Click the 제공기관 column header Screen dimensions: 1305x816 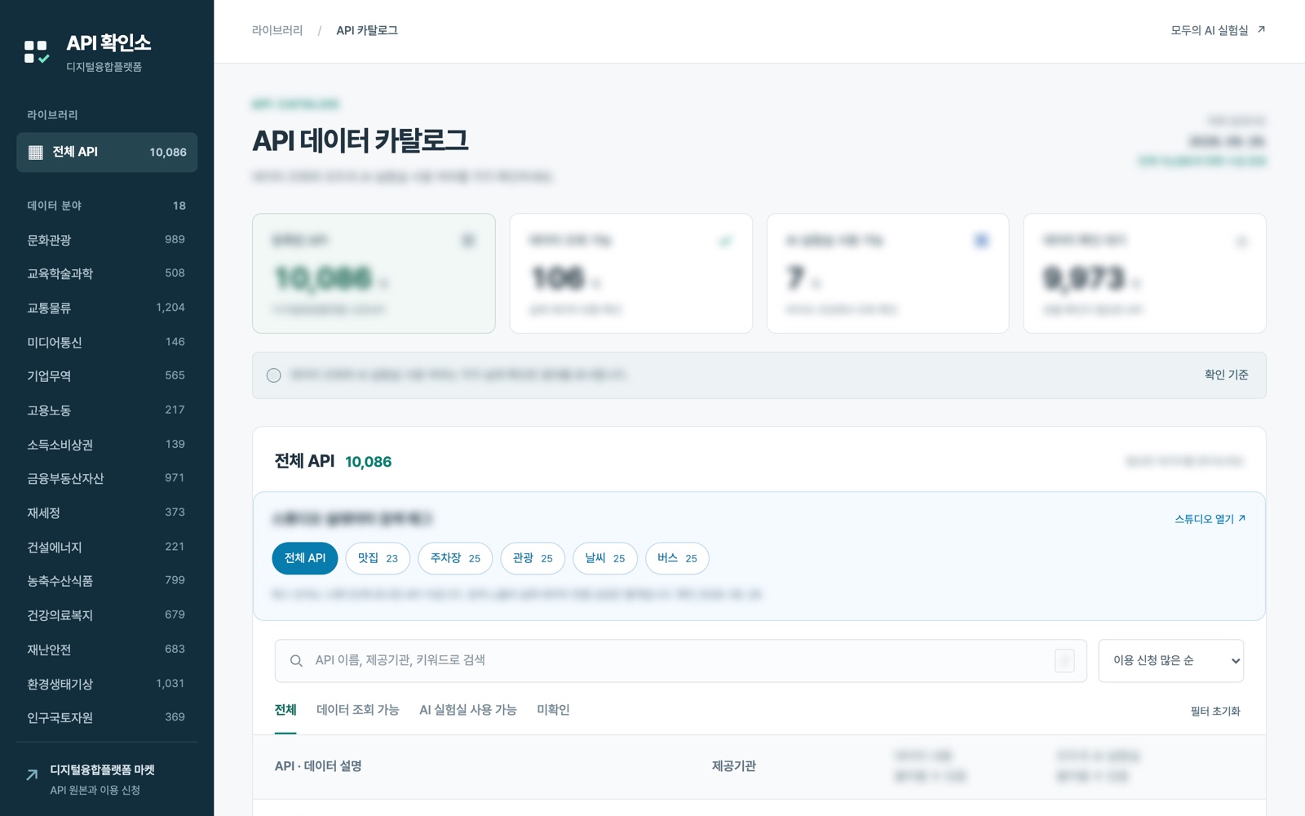(x=733, y=766)
